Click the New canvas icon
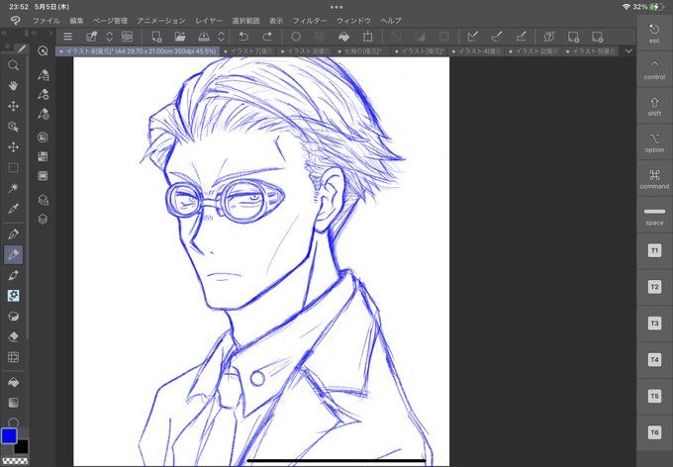 [x=156, y=37]
